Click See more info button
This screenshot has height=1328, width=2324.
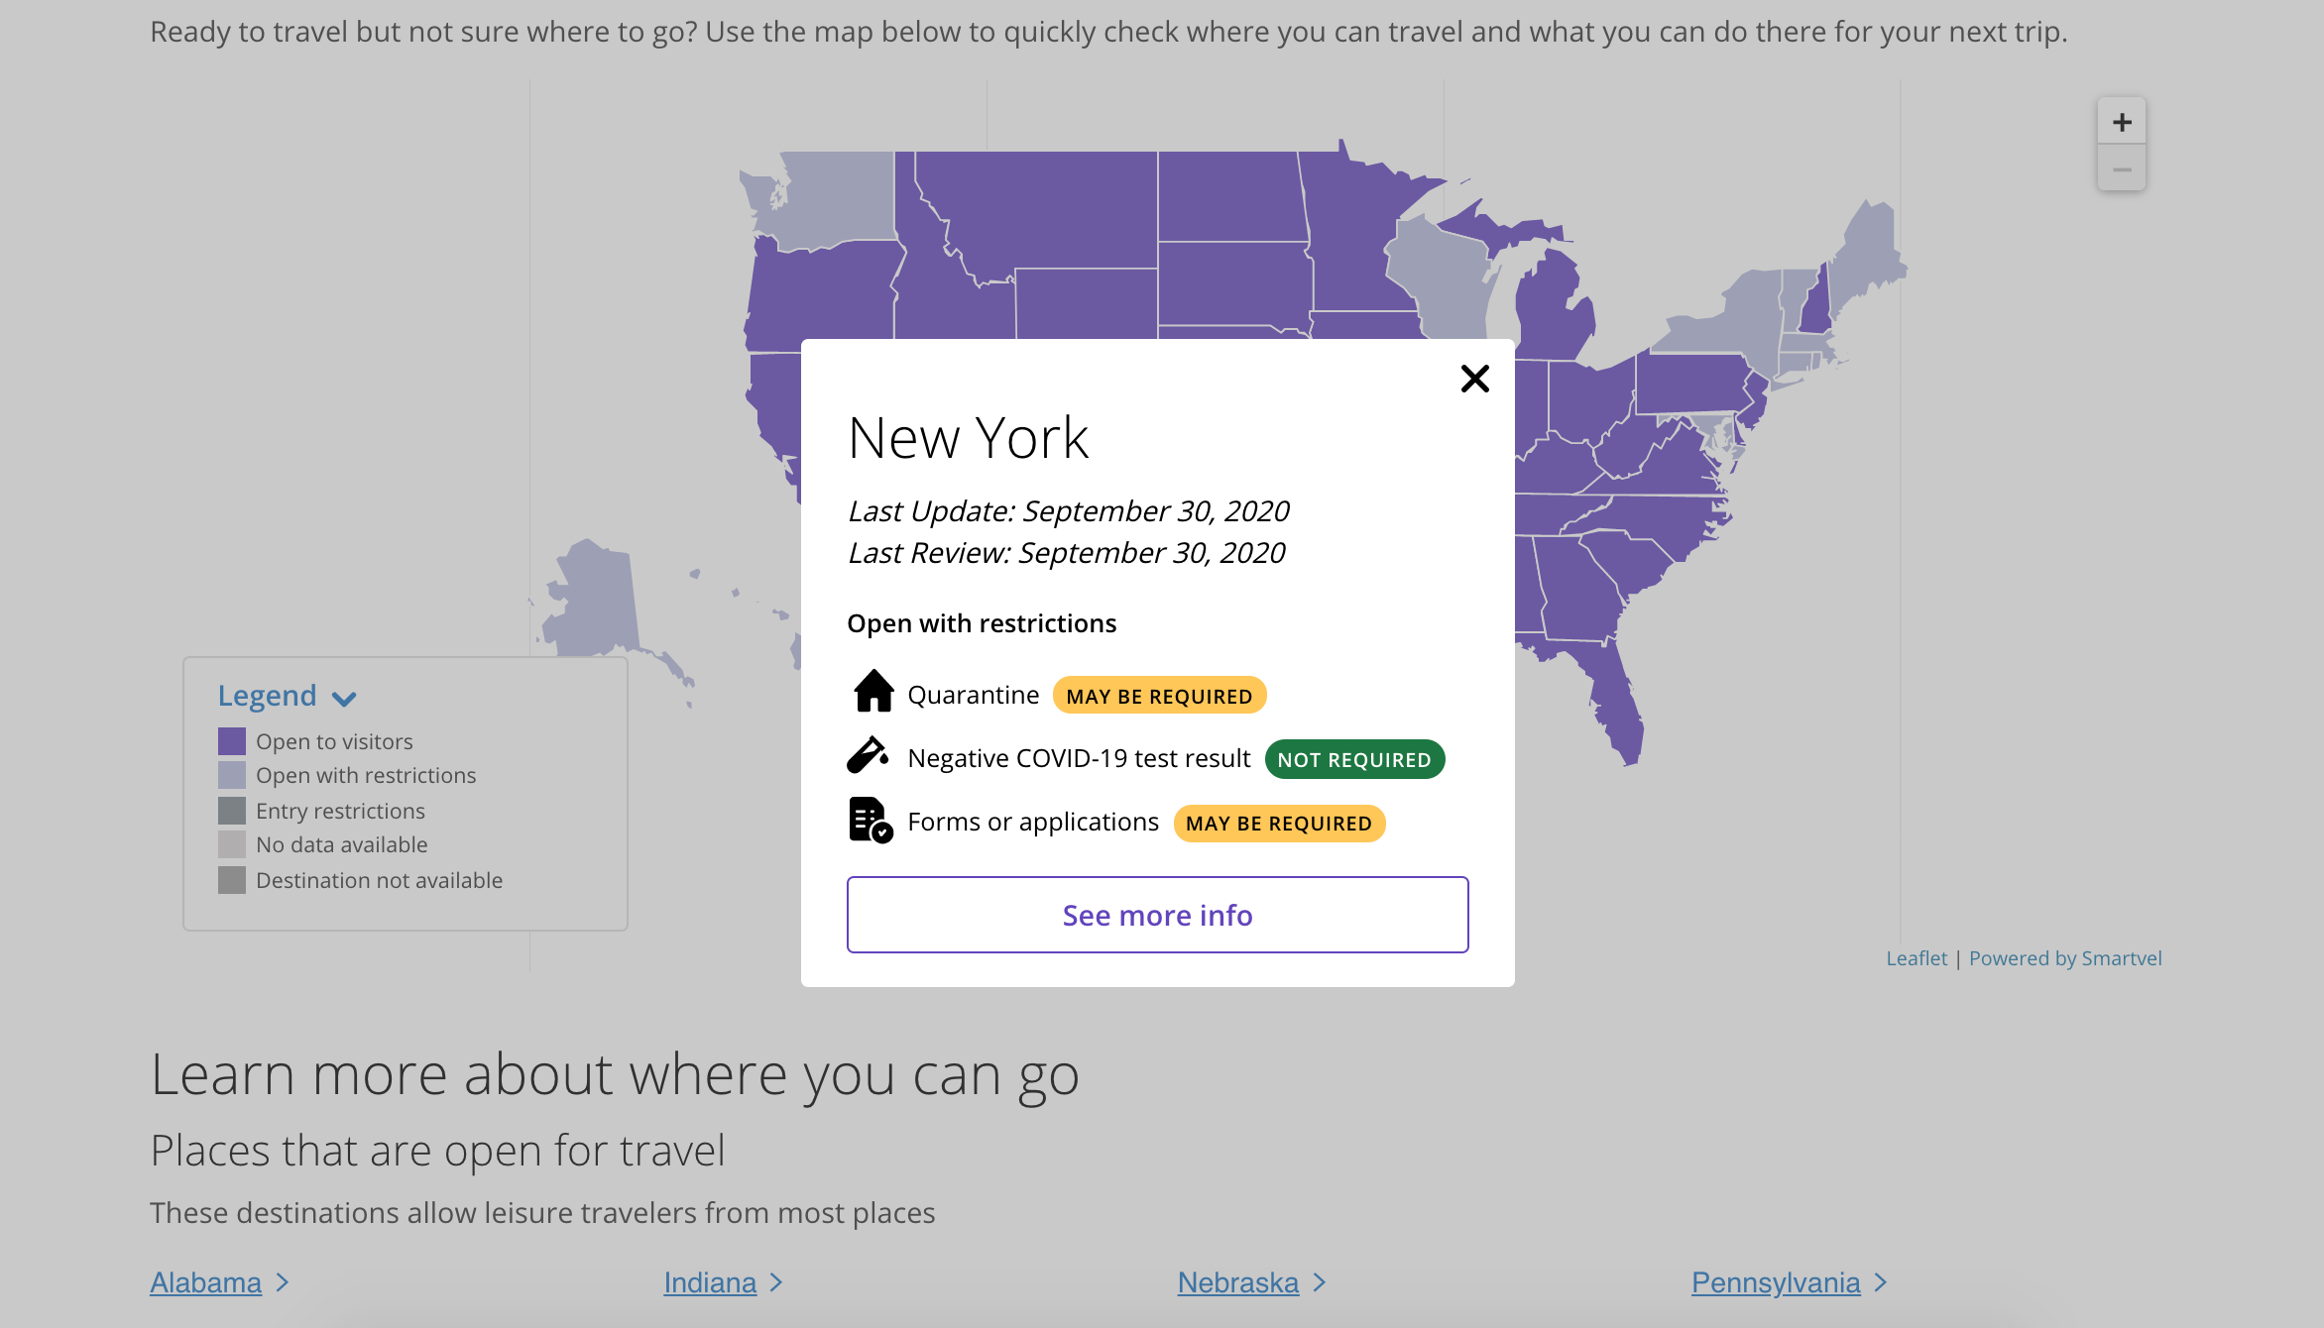click(1157, 915)
